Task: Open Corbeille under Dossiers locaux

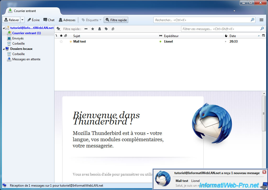Action: click(x=19, y=54)
